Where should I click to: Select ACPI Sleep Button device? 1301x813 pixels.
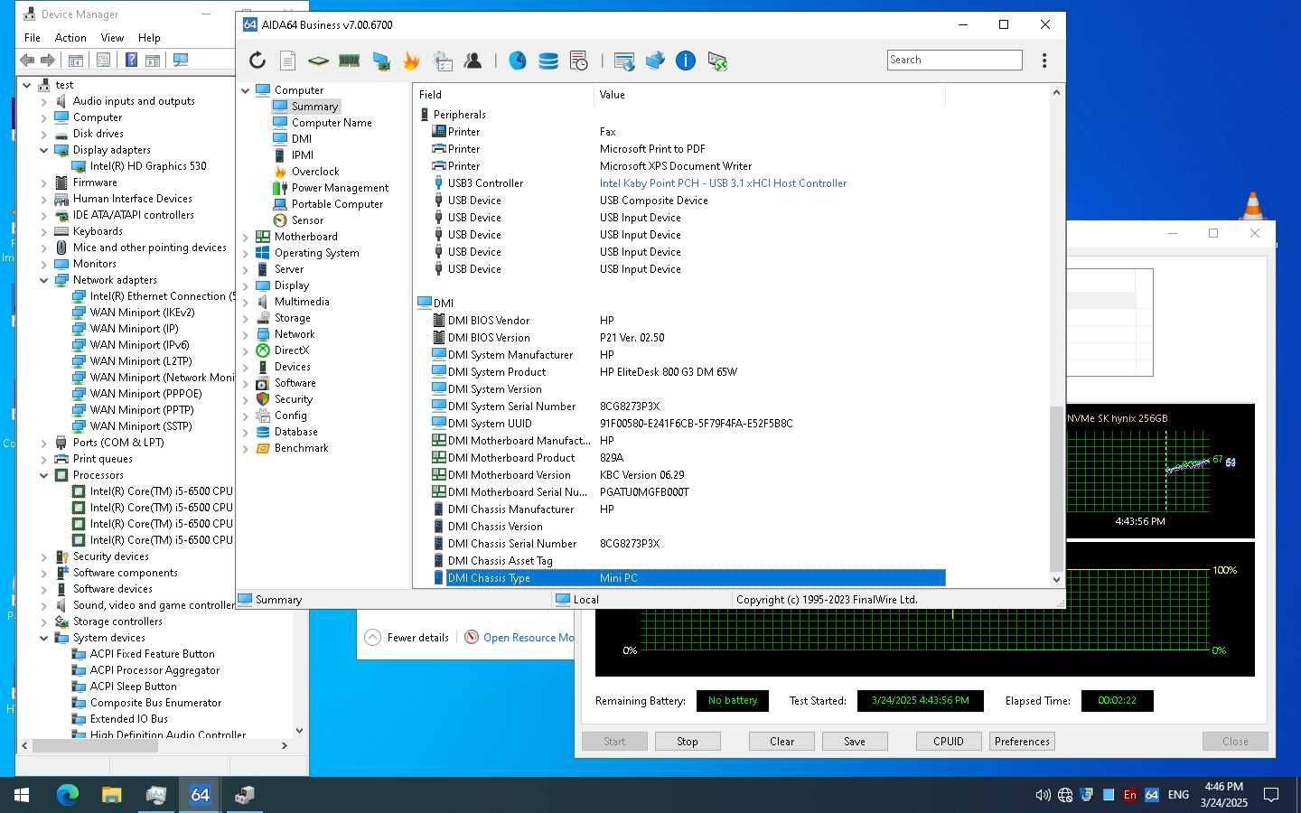pos(133,687)
